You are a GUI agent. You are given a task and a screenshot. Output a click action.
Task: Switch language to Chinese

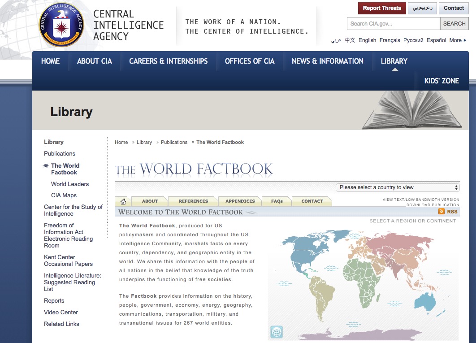[x=350, y=40]
